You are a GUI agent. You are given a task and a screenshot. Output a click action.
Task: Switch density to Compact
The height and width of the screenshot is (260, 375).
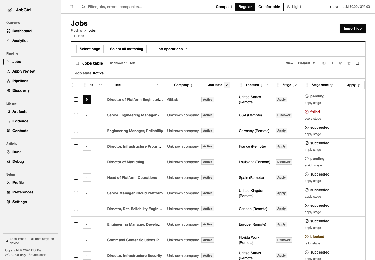pos(224,7)
